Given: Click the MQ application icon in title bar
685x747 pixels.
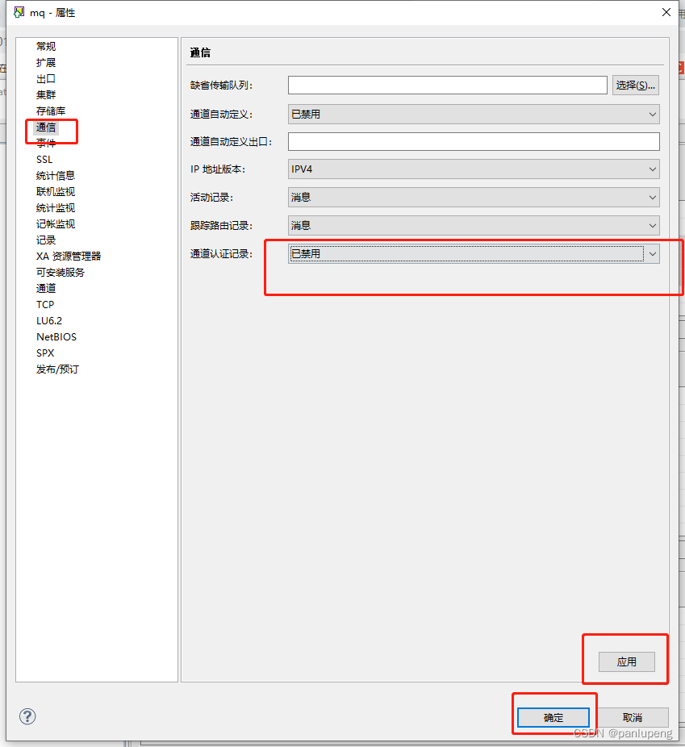Looking at the screenshot, I should click(x=17, y=12).
